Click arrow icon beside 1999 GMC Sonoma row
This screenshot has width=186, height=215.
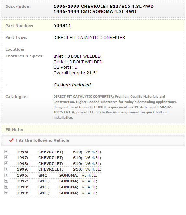pos(6,193)
